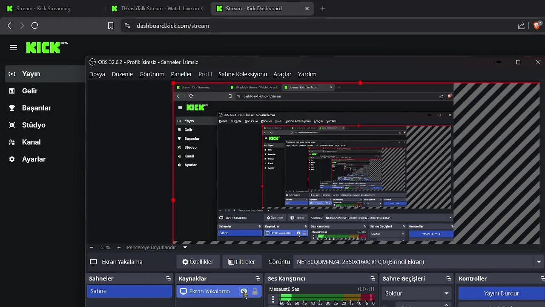This screenshot has height=307, width=545.
Task: Open OBS Görünüm menu
Action: pyautogui.click(x=152, y=74)
